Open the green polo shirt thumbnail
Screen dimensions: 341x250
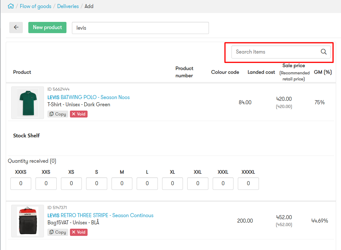[x=28, y=103]
